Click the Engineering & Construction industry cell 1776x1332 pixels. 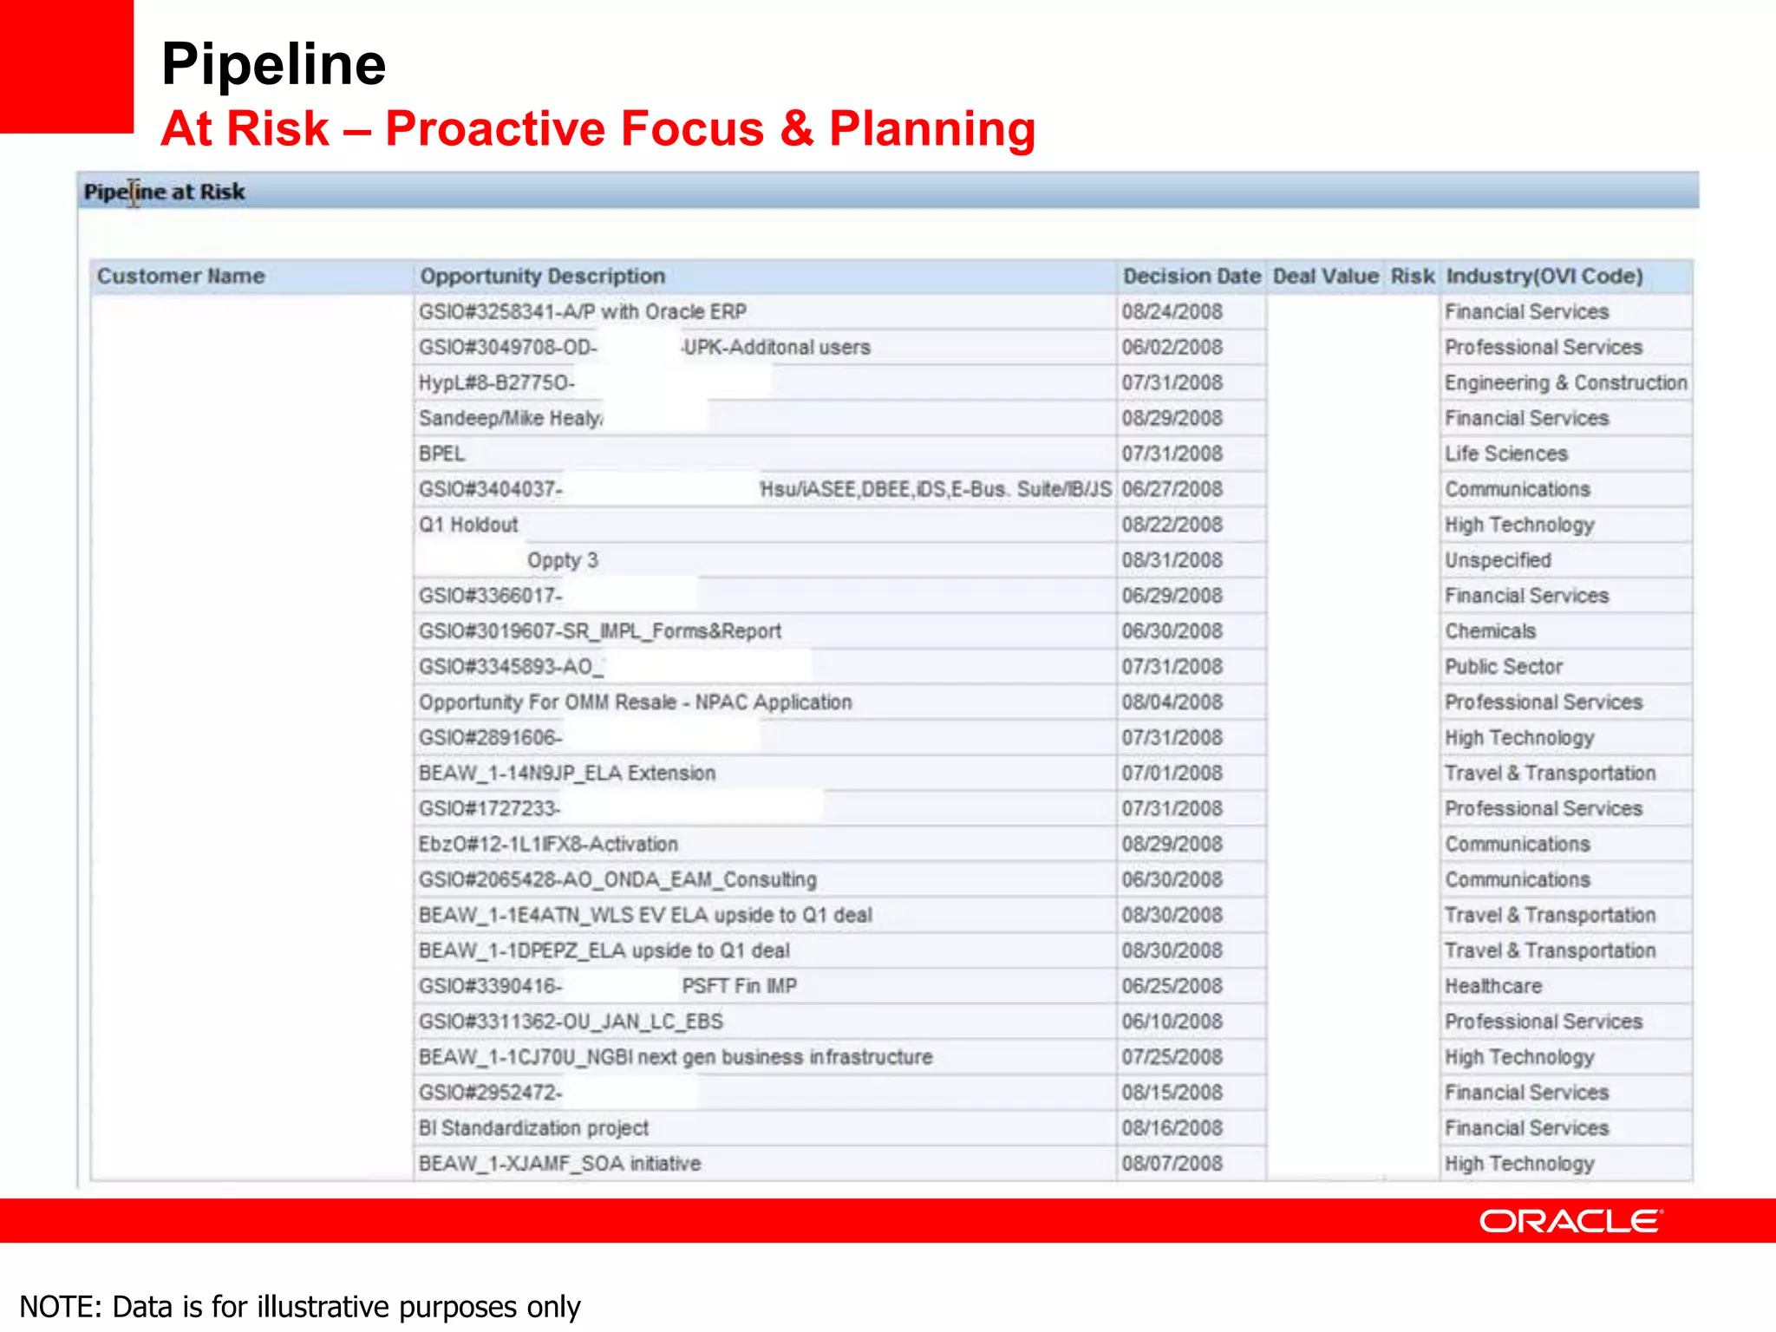1566,383
